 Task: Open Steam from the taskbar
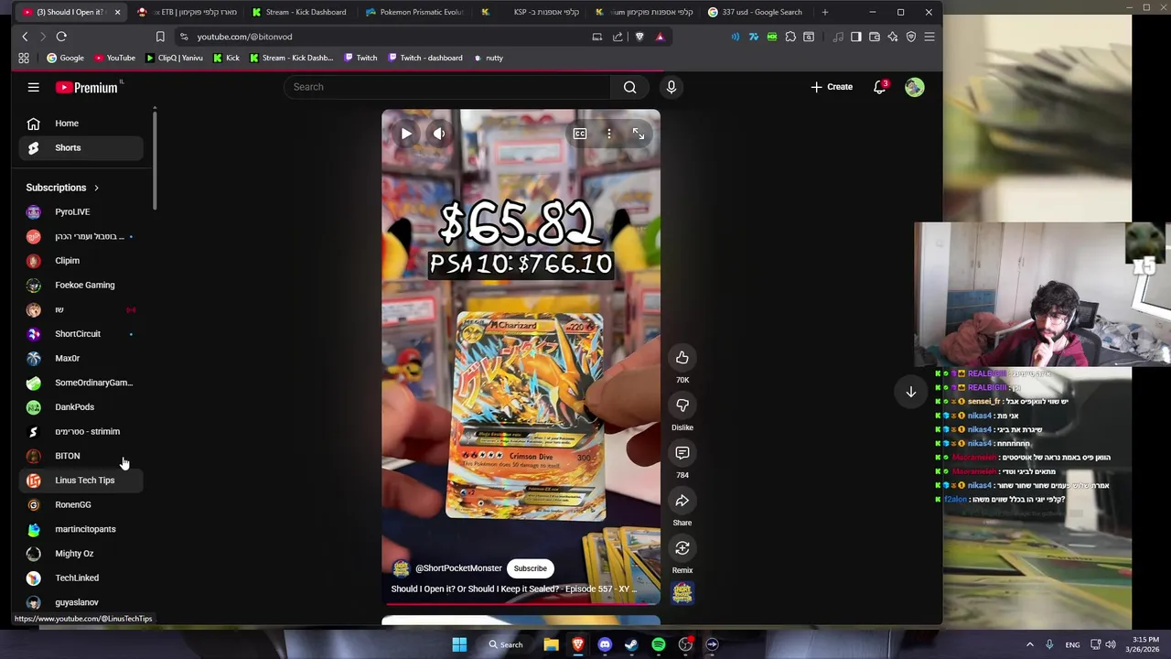point(631,644)
